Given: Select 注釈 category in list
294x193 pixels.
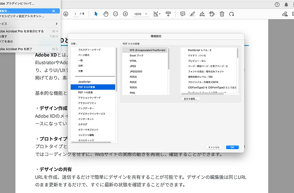Looking at the screenshot, I should [x=93, y=66].
